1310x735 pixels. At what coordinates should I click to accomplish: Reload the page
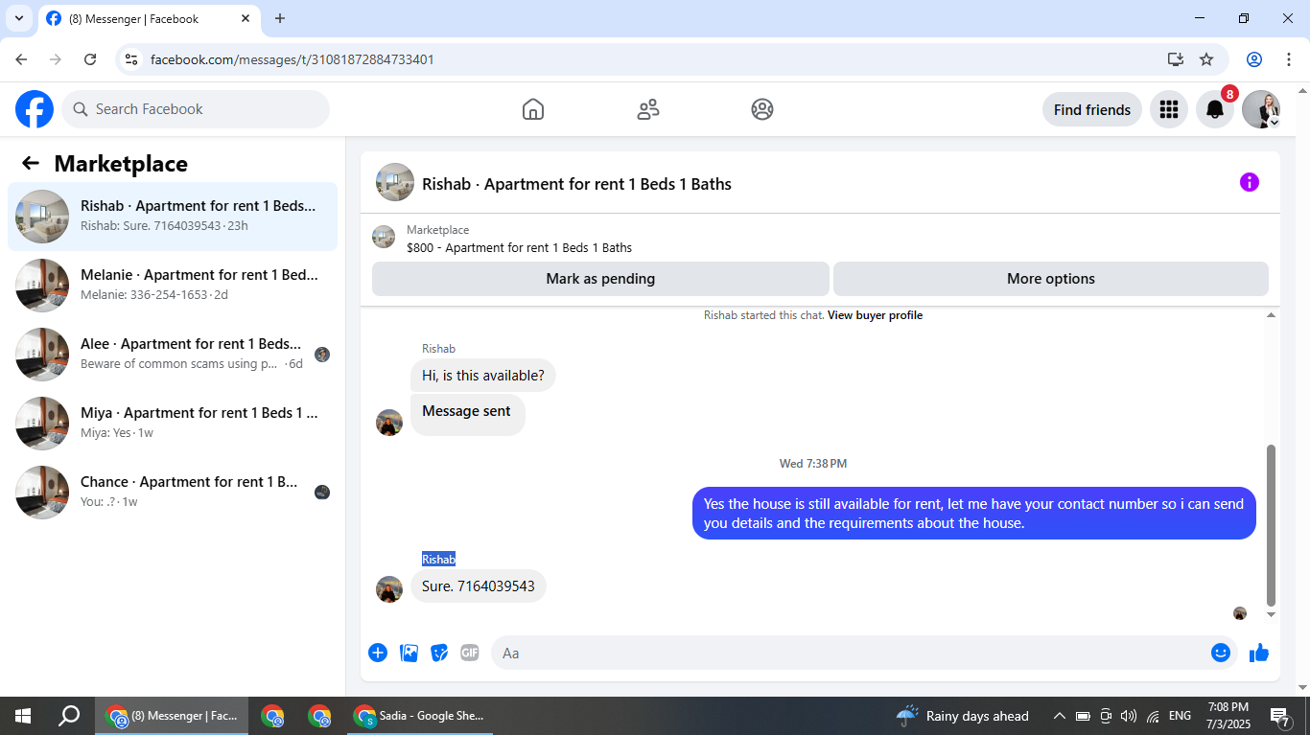(x=90, y=59)
